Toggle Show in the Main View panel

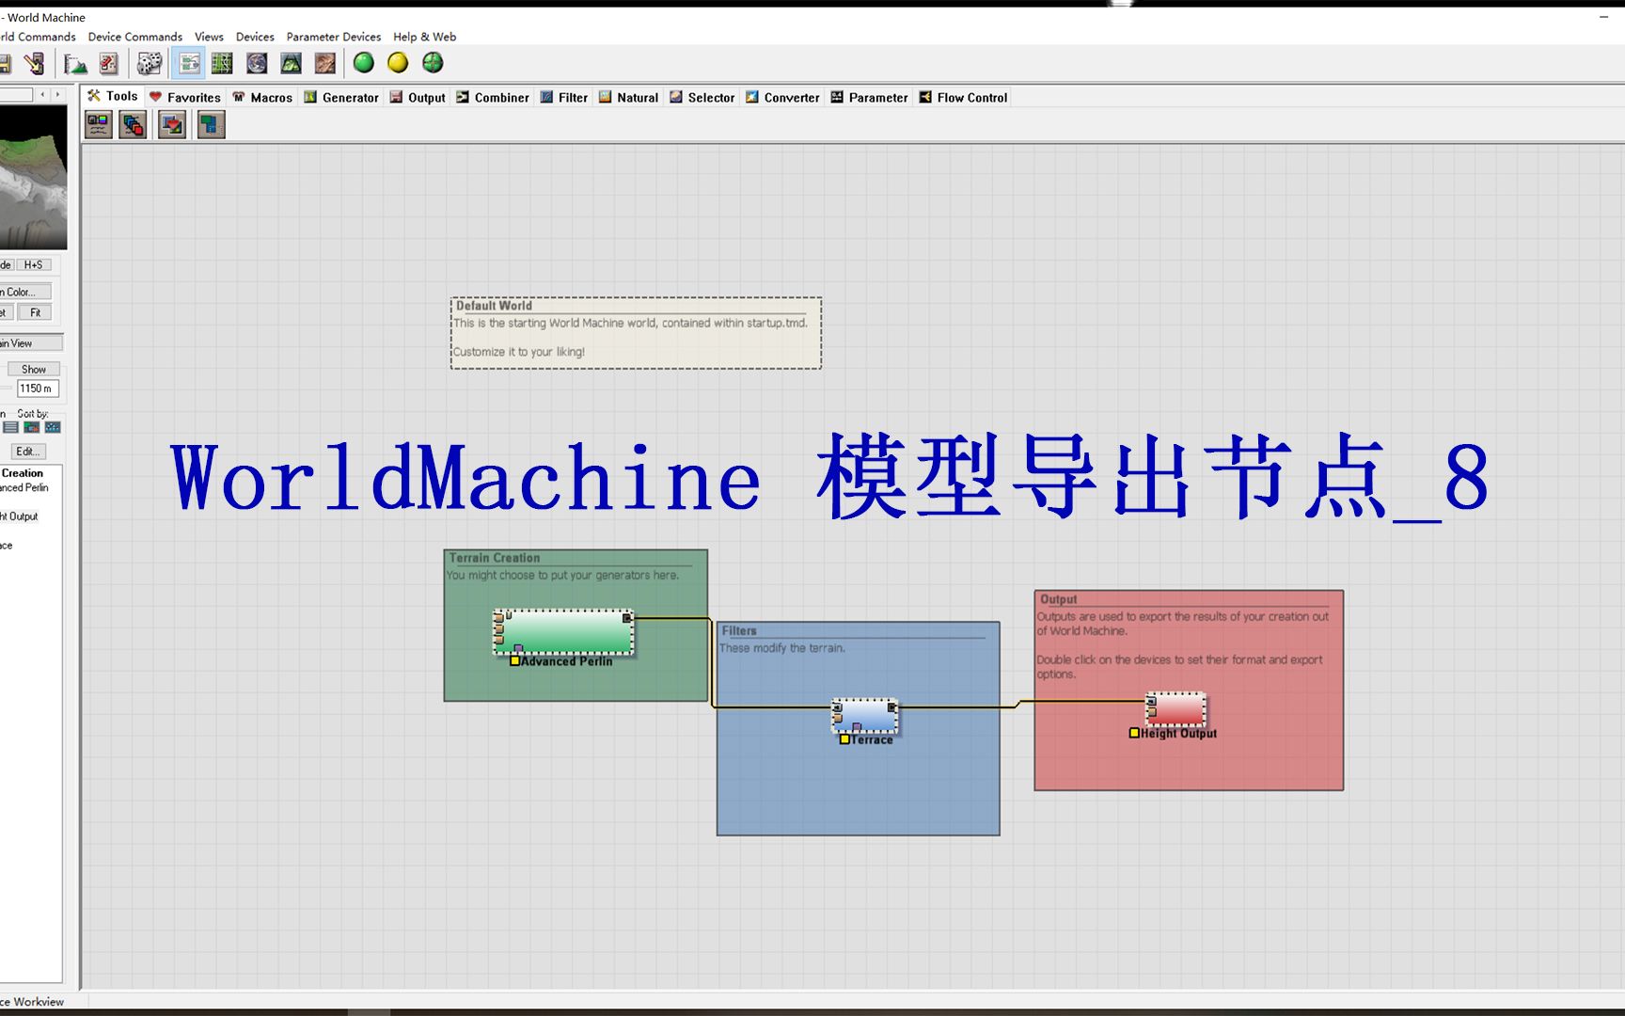(x=34, y=369)
